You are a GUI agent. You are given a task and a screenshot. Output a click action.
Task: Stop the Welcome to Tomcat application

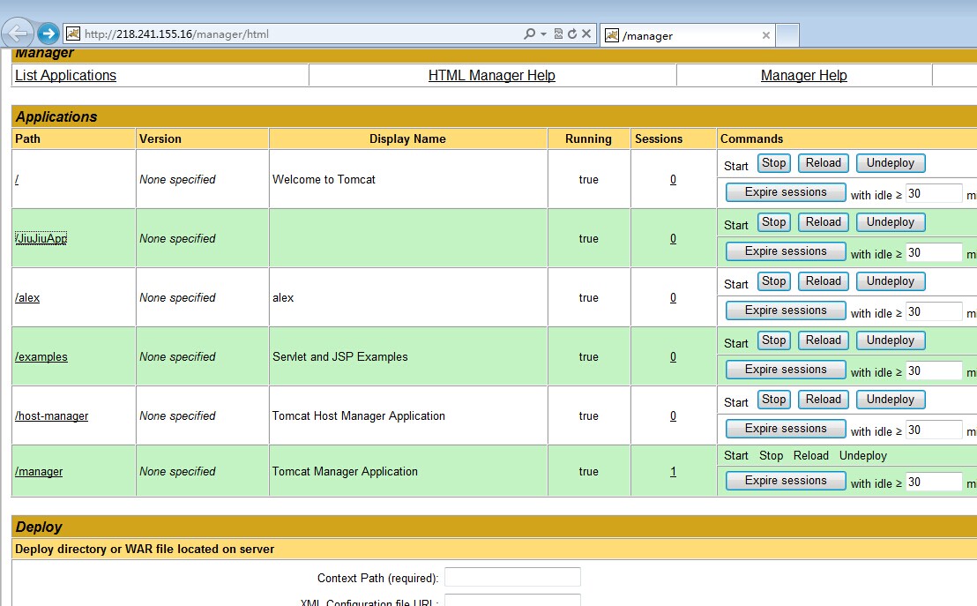click(x=774, y=163)
